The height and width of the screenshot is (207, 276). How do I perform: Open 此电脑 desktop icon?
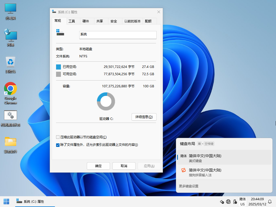(10, 11)
